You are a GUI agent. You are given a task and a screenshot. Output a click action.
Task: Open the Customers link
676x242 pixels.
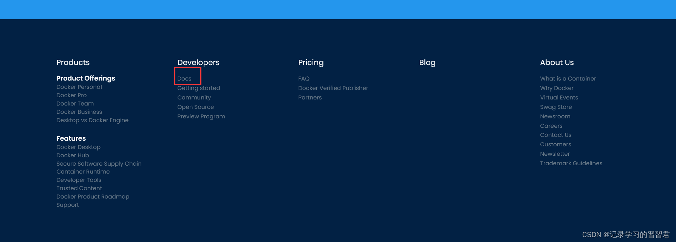(x=555, y=144)
